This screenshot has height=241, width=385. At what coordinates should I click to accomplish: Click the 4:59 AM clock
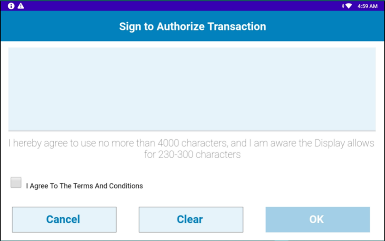click(x=367, y=6)
